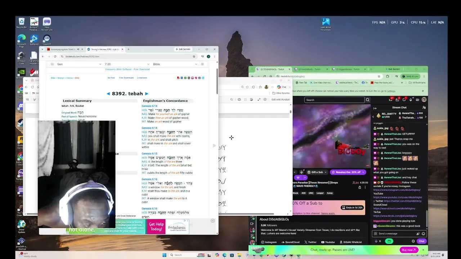This screenshot has width=461, height=259.
Task: Bookmark the Twitch page with the star
Action: pos(379,76)
